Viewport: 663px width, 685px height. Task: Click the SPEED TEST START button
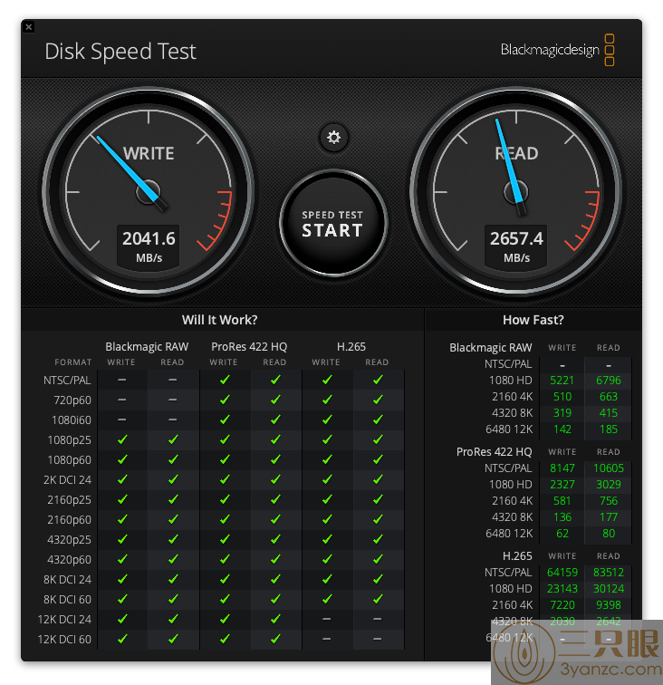(333, 223)
